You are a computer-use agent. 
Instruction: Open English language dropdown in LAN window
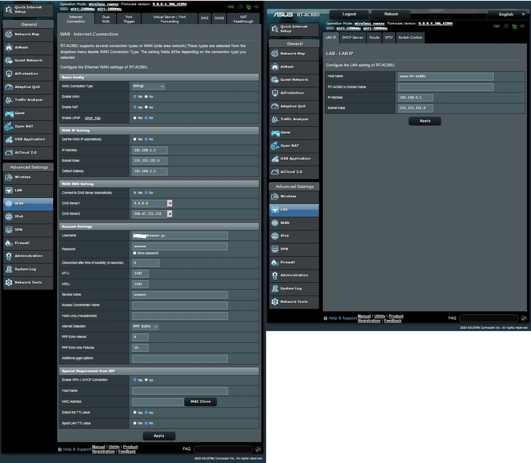tap(508, 14)
